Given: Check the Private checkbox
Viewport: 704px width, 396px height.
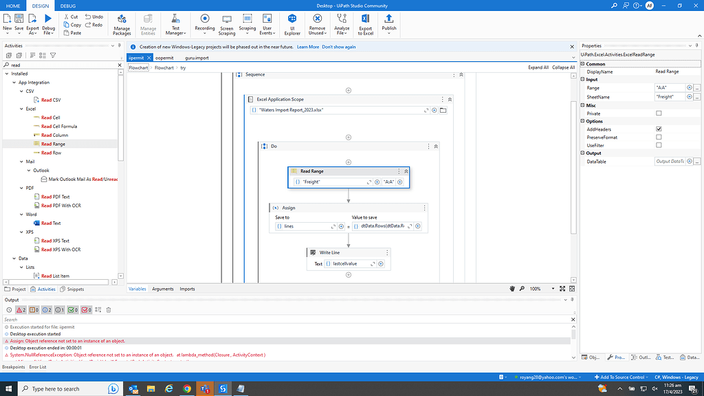Looking at the screenshot, I should point(658,113).
